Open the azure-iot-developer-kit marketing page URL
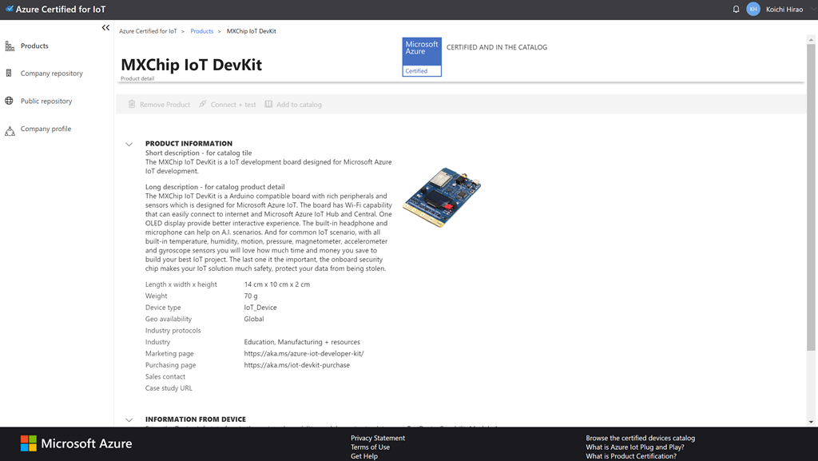Image resolution: width=818 pixels, height=461 pixels. (x=304, y=354)
